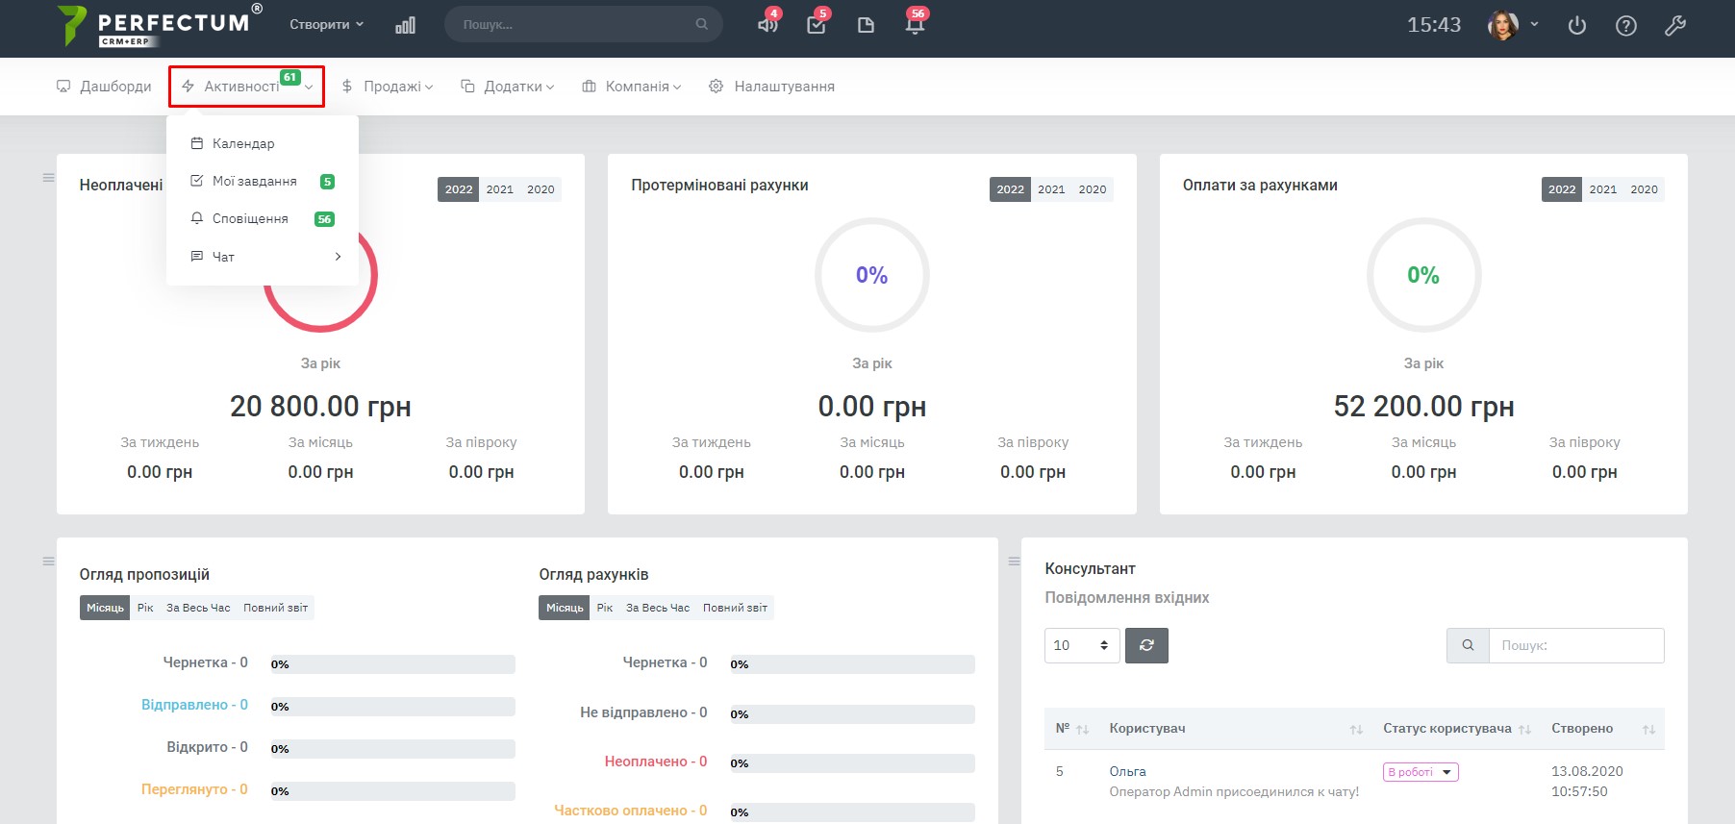
Task: Click the power logout icon
Action: point(1576,26)
